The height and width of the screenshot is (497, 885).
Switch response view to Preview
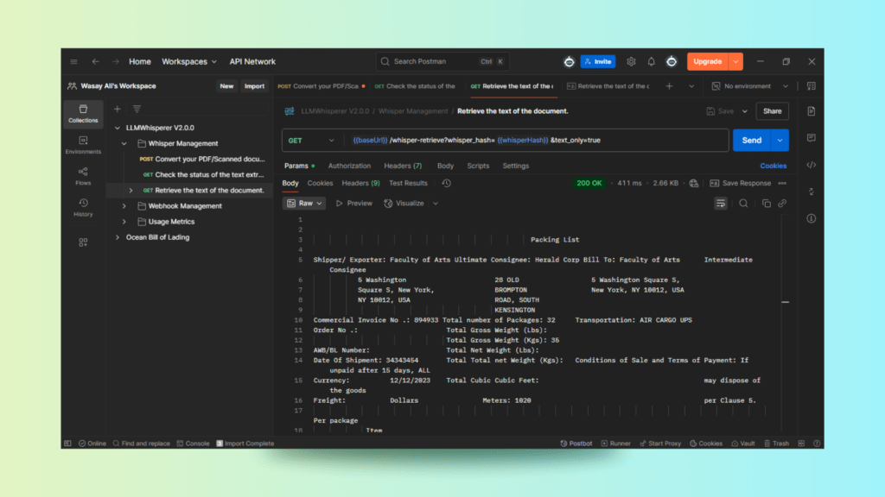point(353,204)
